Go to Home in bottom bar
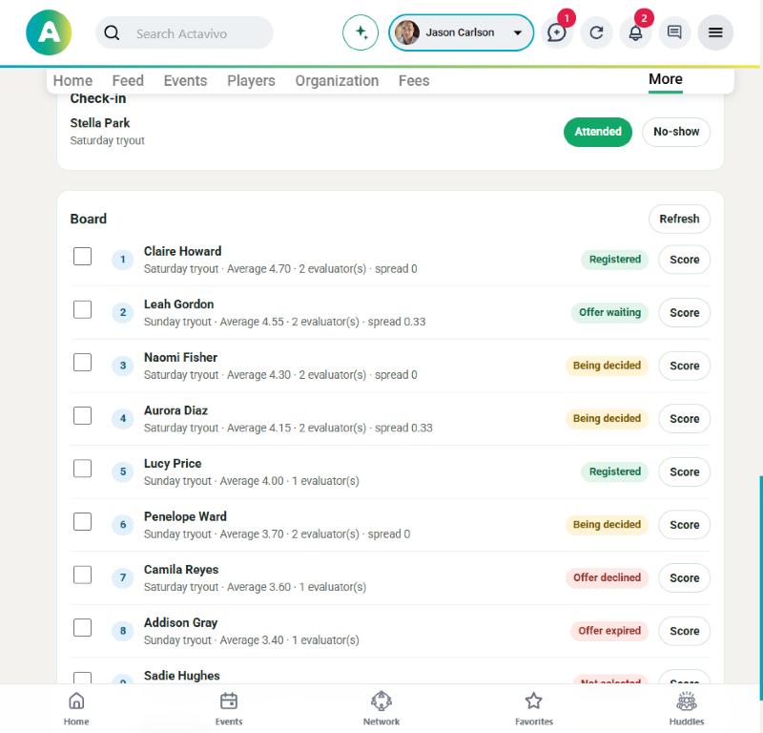This screenshot has height=733, width=763. point(76,708)
